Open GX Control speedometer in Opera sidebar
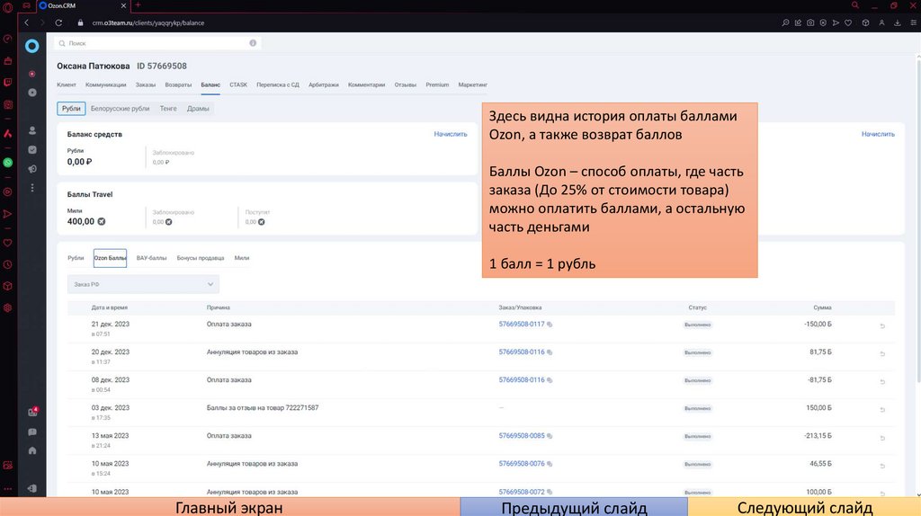 pos(7,39)
